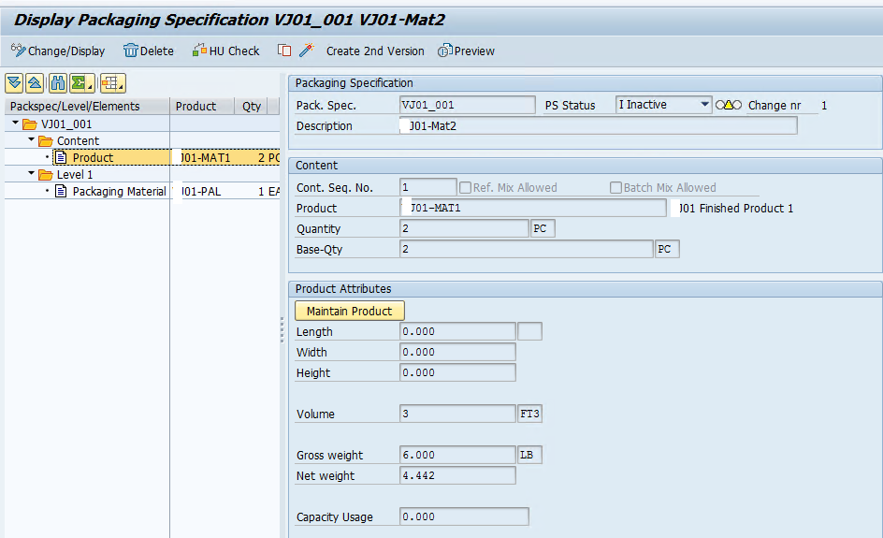Collapse the VJ01_001 root node
This screenshot has width=883, height=538.
point(15,123)
